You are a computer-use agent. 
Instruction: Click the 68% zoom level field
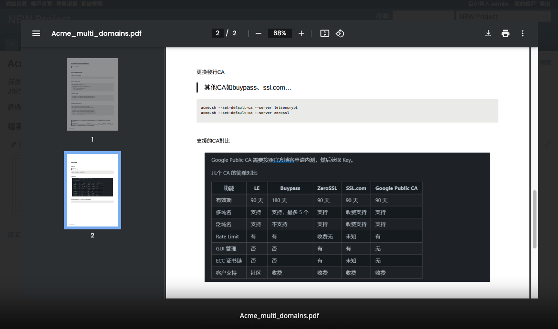279,33
